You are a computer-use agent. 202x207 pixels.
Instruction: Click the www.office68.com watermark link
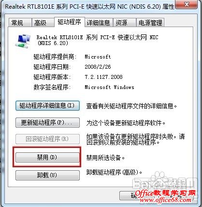tap(165, 200)
